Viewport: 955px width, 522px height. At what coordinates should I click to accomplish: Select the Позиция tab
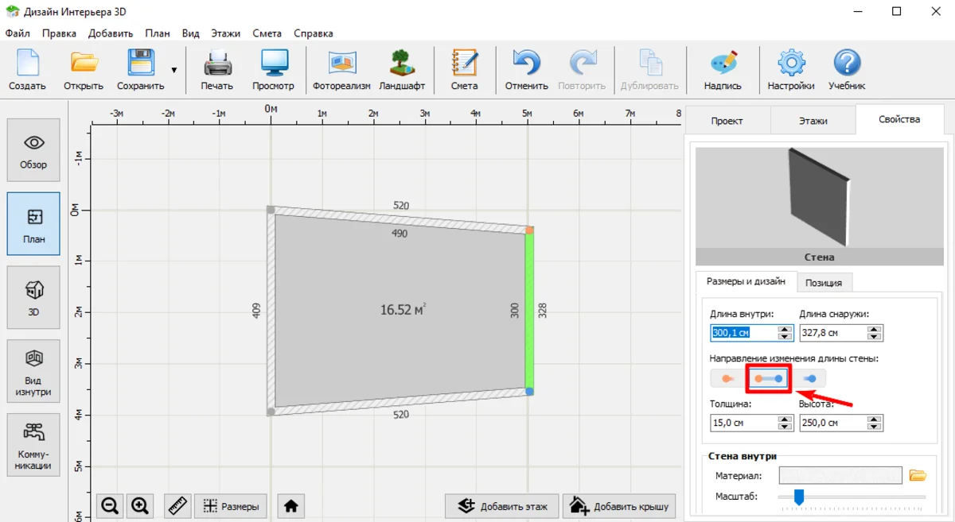[824, 282]
